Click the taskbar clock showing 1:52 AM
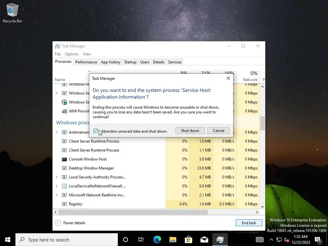Screen dimensions: 328x246 coord(300,240)
